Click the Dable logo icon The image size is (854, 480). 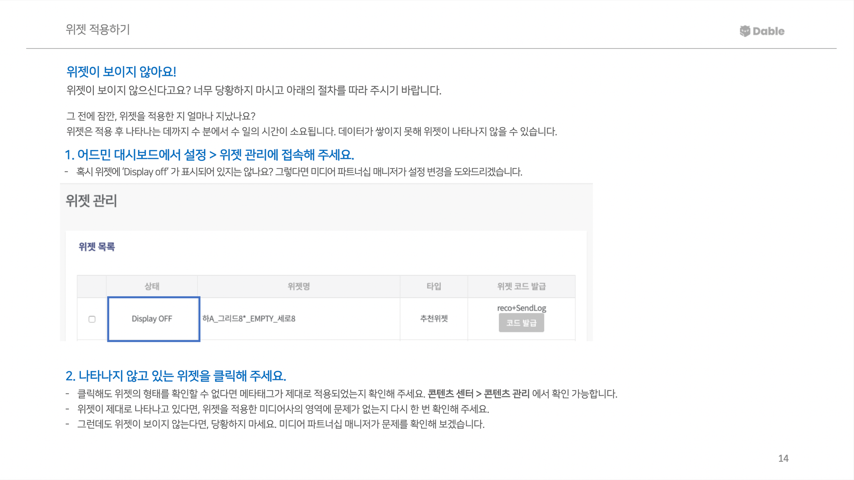(x=745, y=31)
